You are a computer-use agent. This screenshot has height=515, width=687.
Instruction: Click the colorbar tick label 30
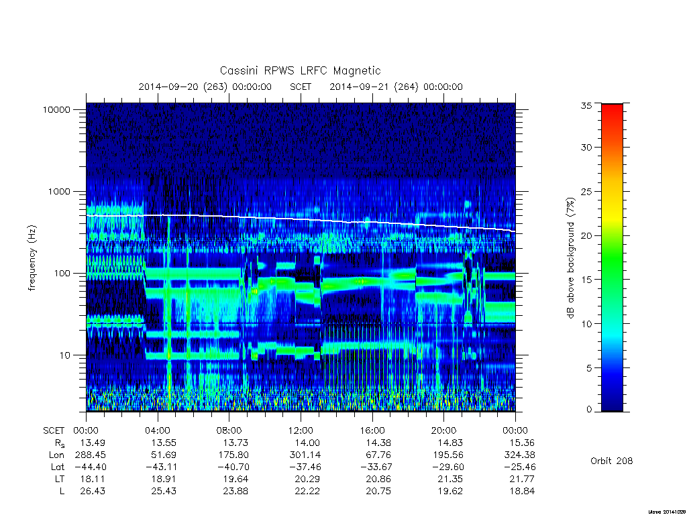[x=586, y=148]
